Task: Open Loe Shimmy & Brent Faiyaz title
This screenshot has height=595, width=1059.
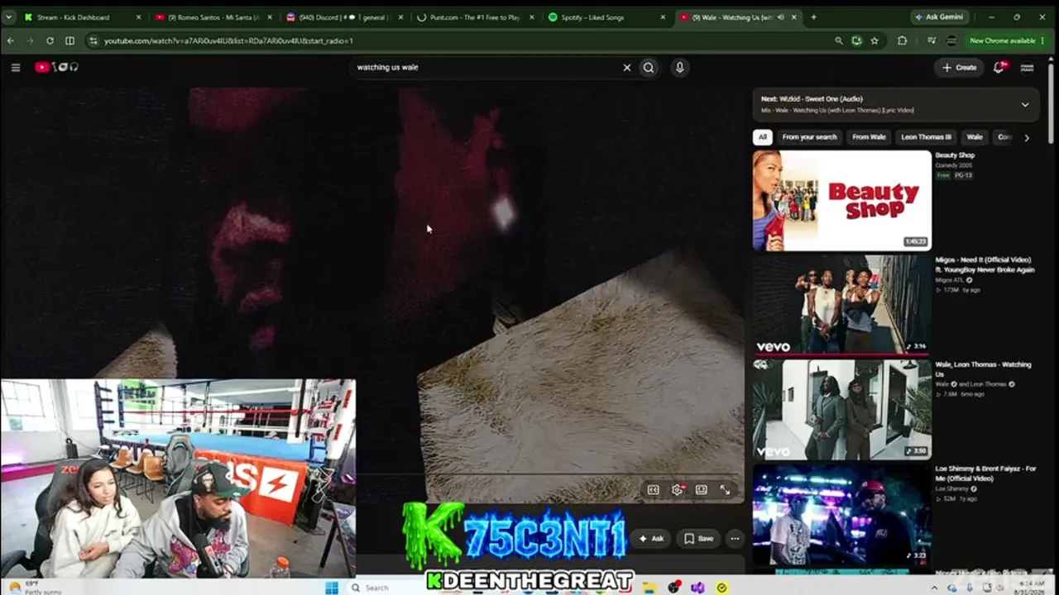Action: click(985, 474)
